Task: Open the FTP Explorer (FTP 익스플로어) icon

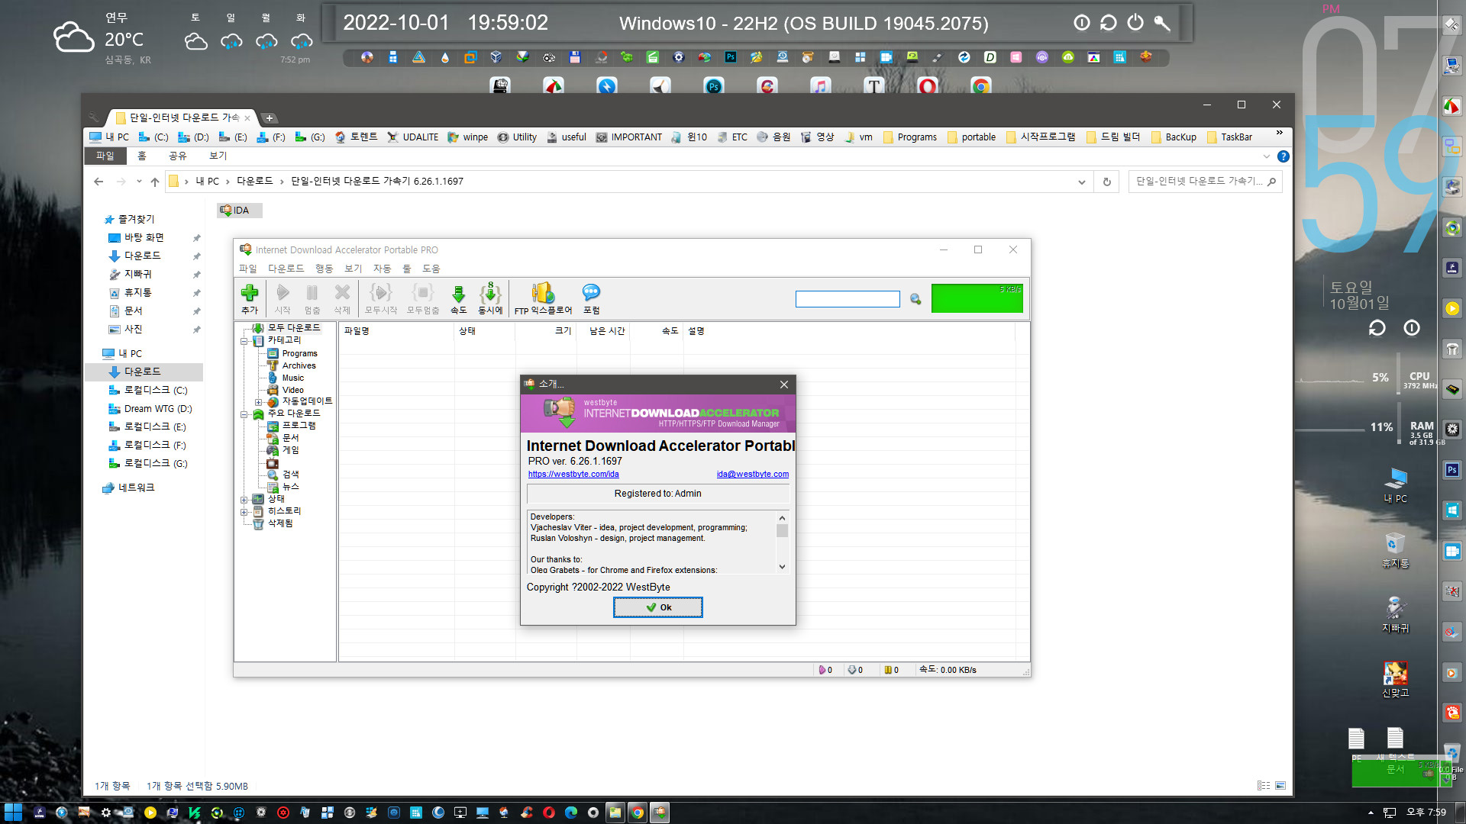Action: coord(543,298)
